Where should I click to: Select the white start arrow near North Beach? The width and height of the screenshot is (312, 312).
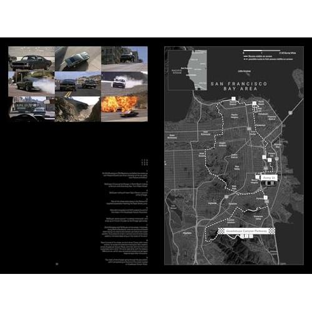pyautogui.click(x=256, y=108)
